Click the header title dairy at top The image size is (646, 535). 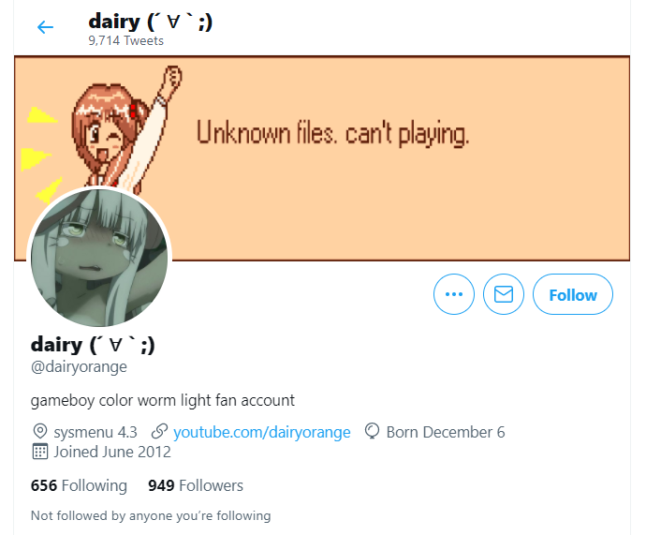151,22
